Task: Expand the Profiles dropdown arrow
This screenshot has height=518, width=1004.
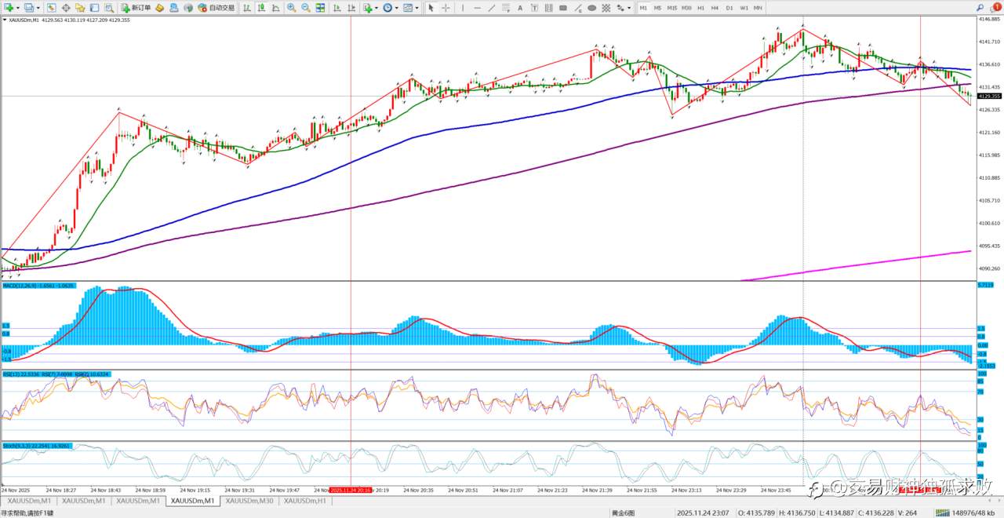Action: (x=38, y=8)
